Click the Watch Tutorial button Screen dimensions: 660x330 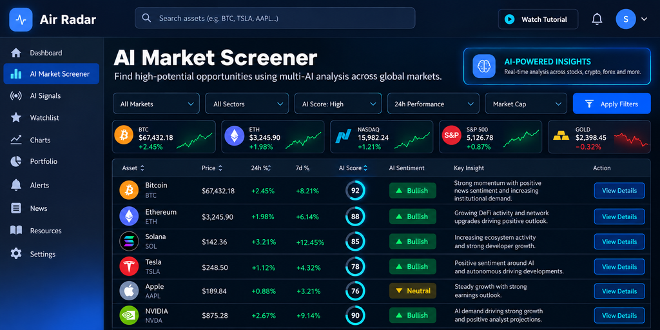click(538, 19)
